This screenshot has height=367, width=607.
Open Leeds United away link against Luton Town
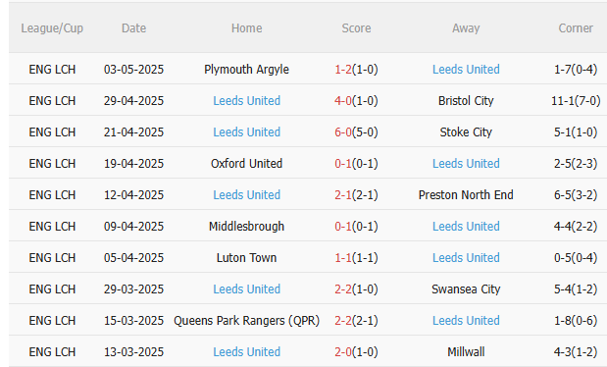(466, 258)
